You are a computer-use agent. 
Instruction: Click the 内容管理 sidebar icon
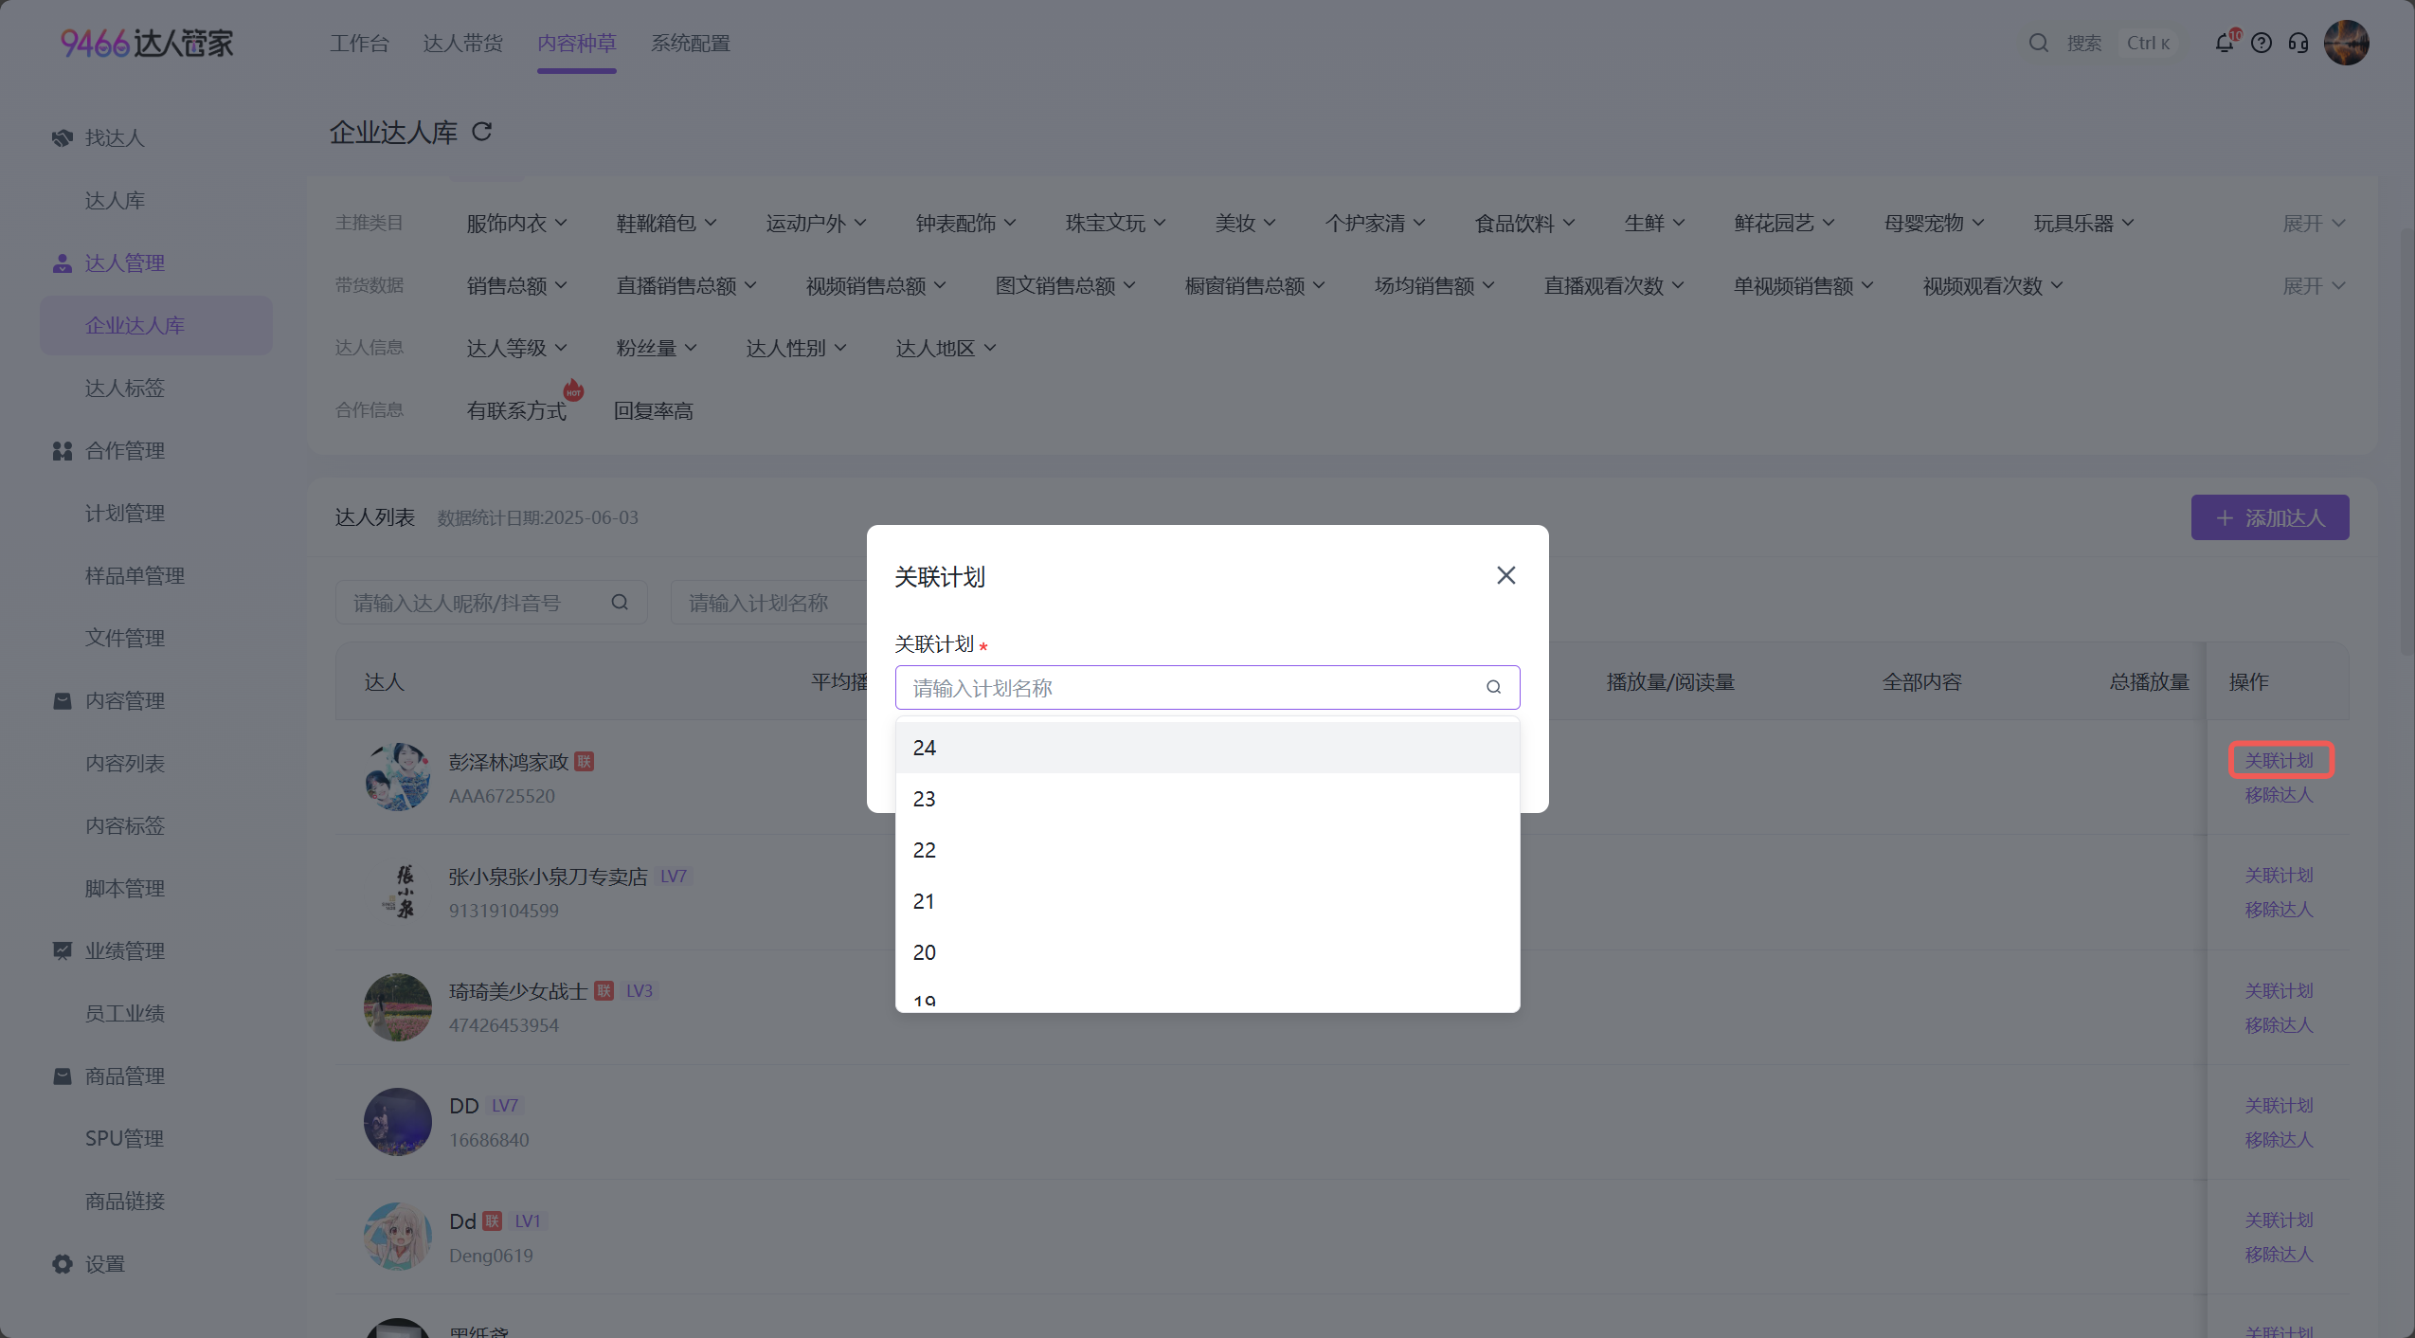tap(63, 701)
